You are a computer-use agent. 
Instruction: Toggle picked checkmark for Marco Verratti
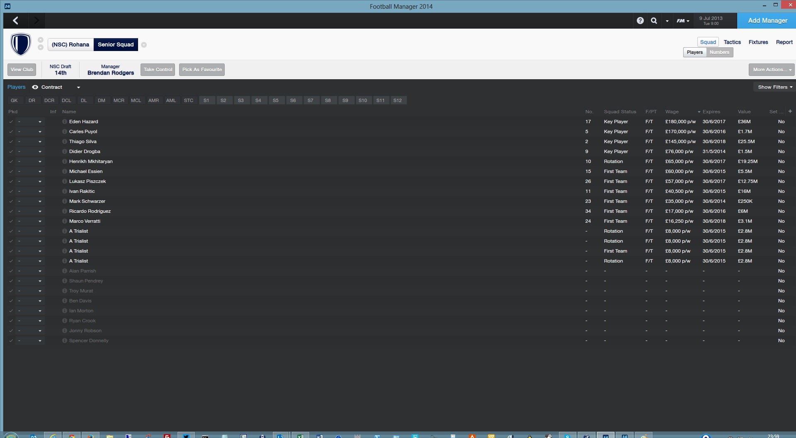[x=11, y=221]
